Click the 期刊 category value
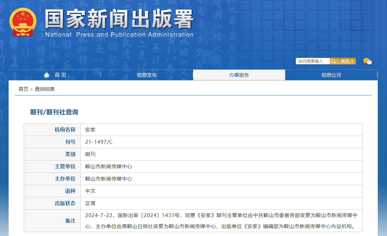This screenshot has width=387, height=236. 90,154
